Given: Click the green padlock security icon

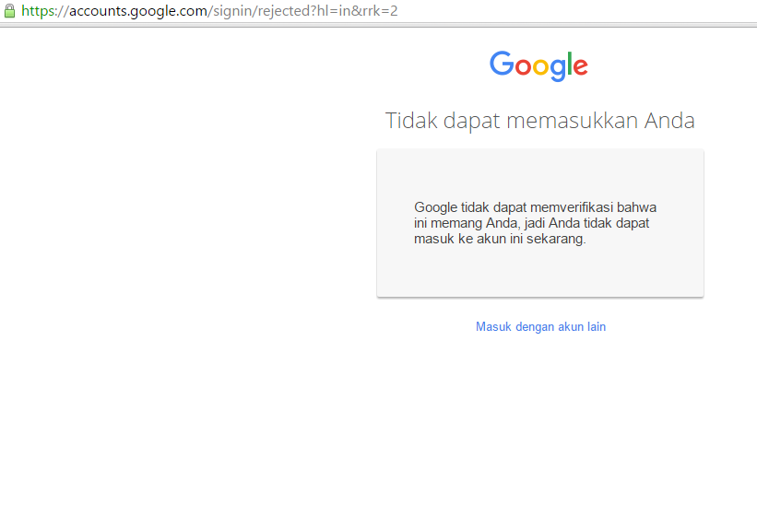Looking at the screenshot, I should [9, 11].
